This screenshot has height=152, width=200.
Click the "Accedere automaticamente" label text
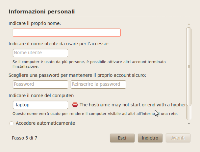coord(45,123)
